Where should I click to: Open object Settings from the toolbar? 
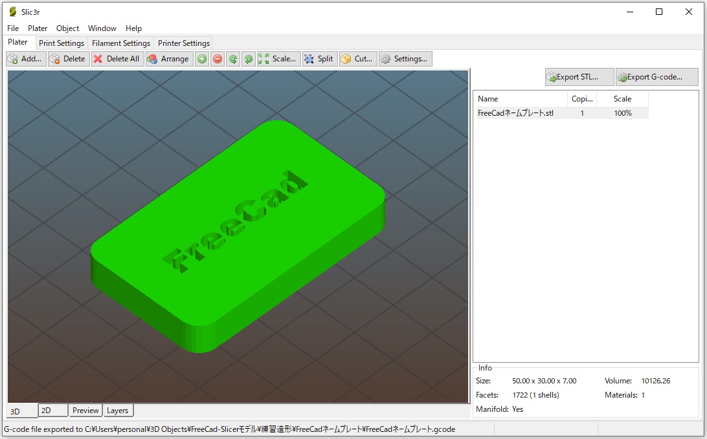pos(405,59)
